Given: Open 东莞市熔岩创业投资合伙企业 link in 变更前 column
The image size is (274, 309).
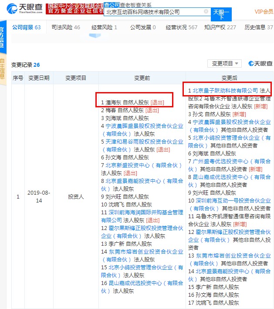Looking at the screenshot, I should click(x=142, y=256).
